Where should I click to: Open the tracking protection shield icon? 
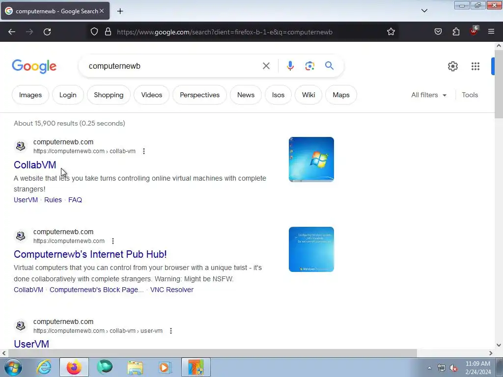coord(94,32)
